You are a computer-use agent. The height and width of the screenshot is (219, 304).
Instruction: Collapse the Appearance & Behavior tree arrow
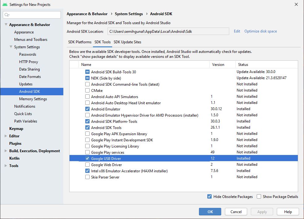6,24
